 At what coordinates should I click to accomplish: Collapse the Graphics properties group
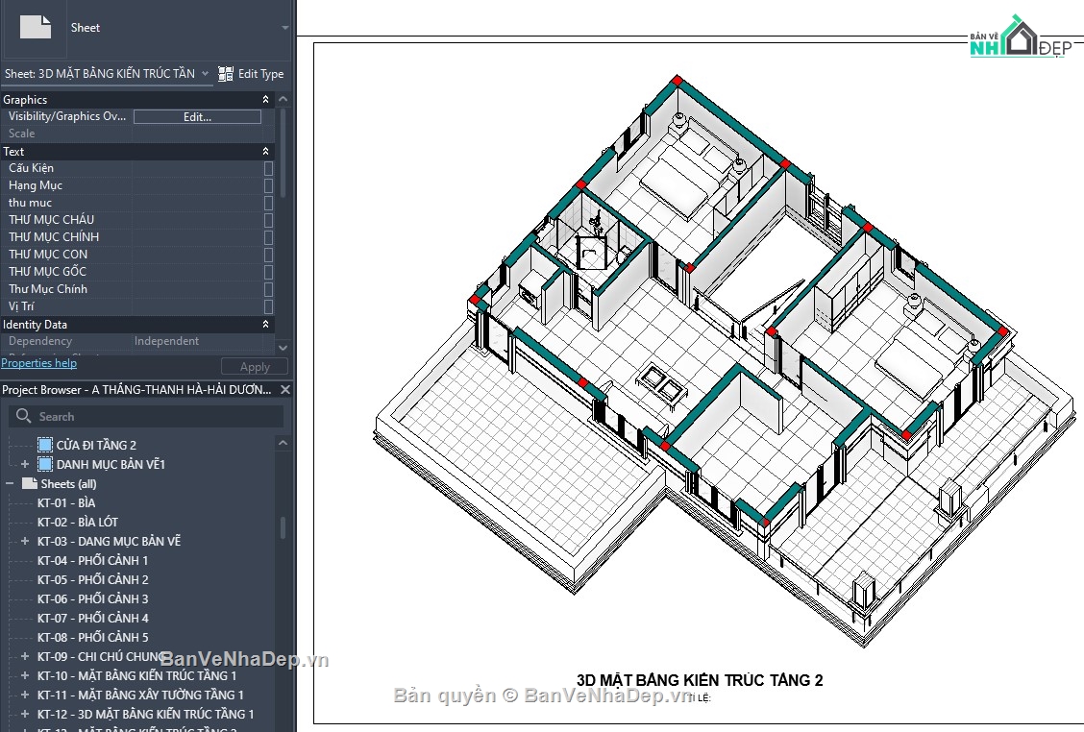click(x=265, y=100)
